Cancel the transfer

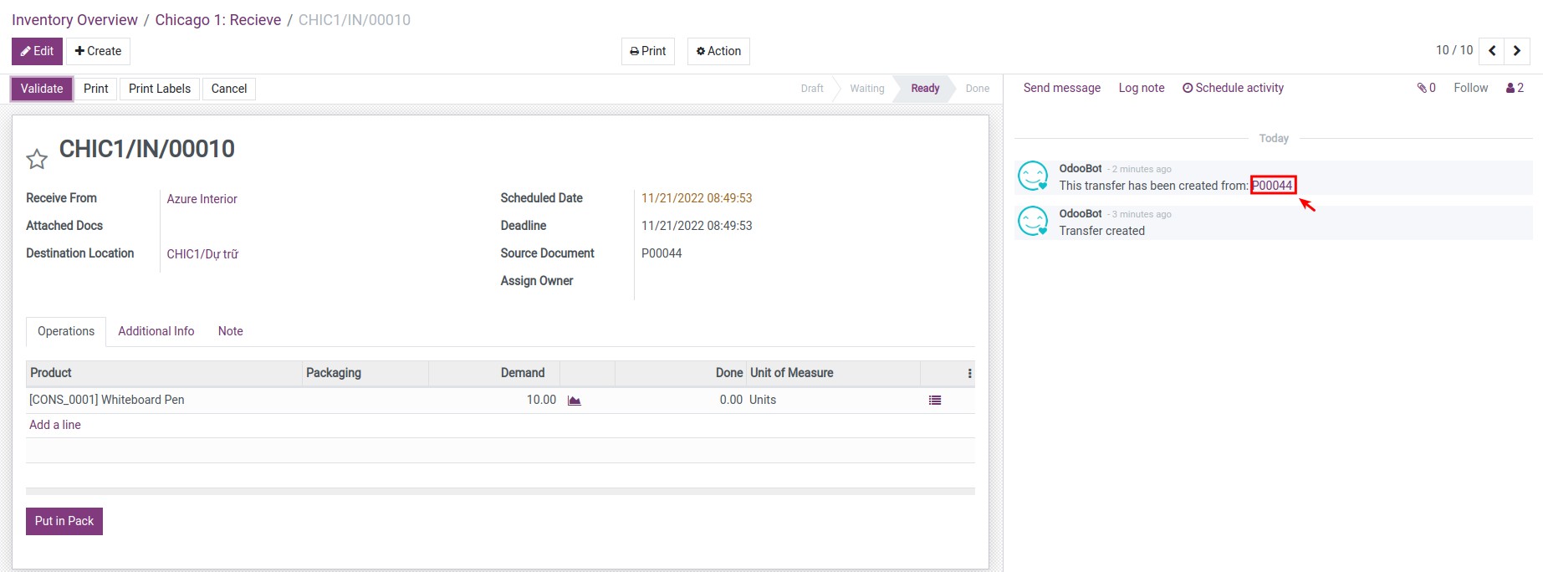229,89
